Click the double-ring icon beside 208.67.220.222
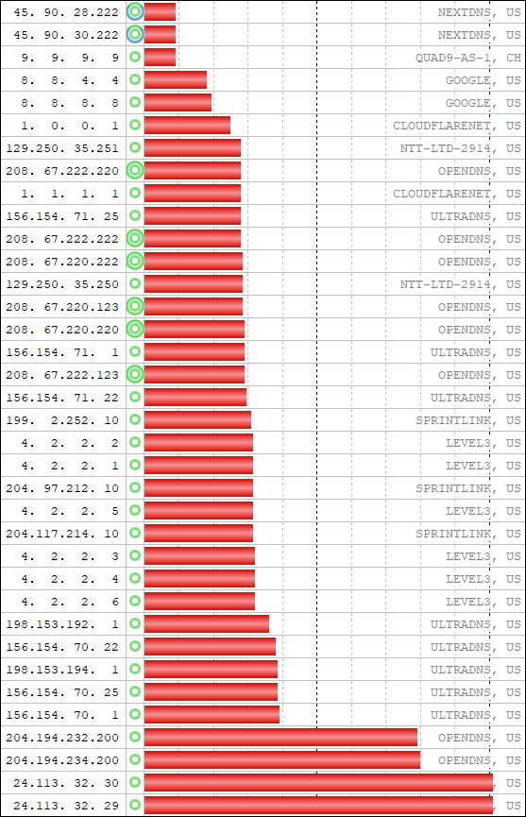 [135, 261]
